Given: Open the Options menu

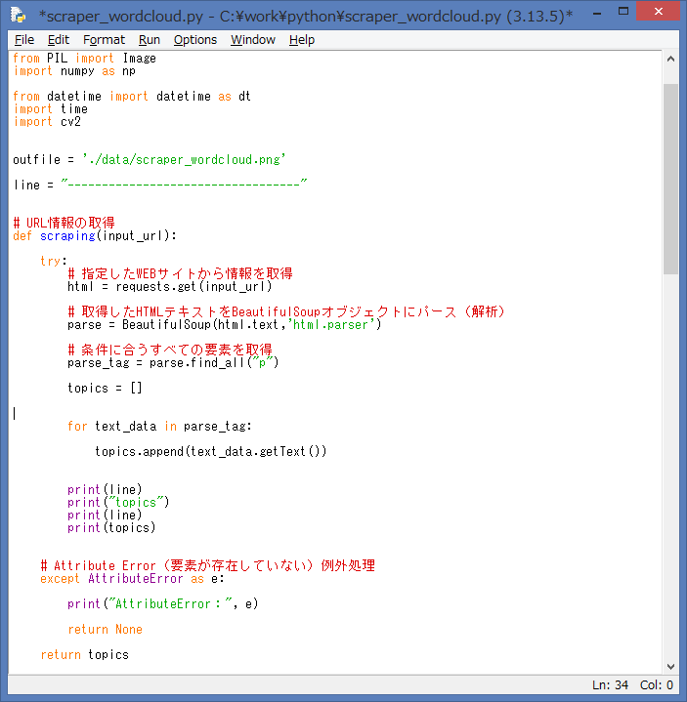Looking at the screenshot, I should coord(195,40).
